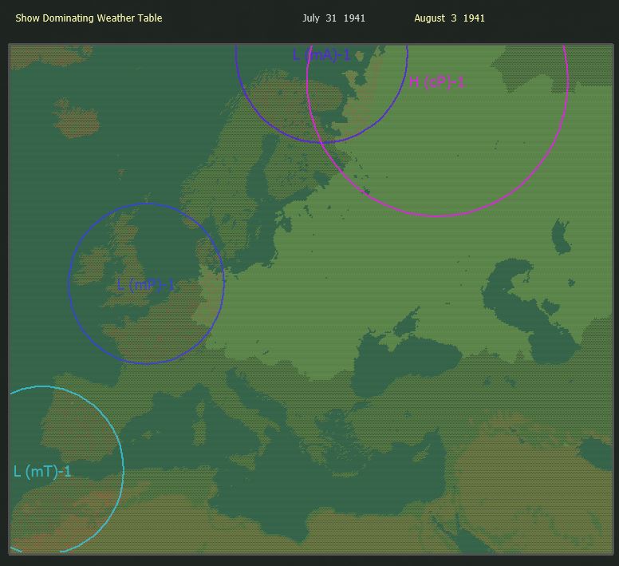Click the L (mP)-1 label over Britain
Image resolution: width=619 pixels, height=566 pixels.
point(146,284)
